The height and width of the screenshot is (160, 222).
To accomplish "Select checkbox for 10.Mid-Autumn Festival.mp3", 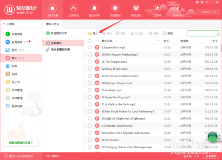I will click(x=90, y=55).
